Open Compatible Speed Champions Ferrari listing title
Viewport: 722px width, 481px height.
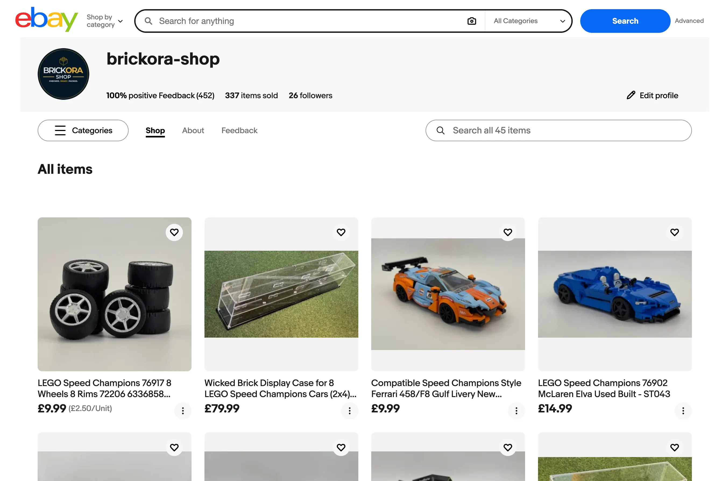(x=446, y=388)
